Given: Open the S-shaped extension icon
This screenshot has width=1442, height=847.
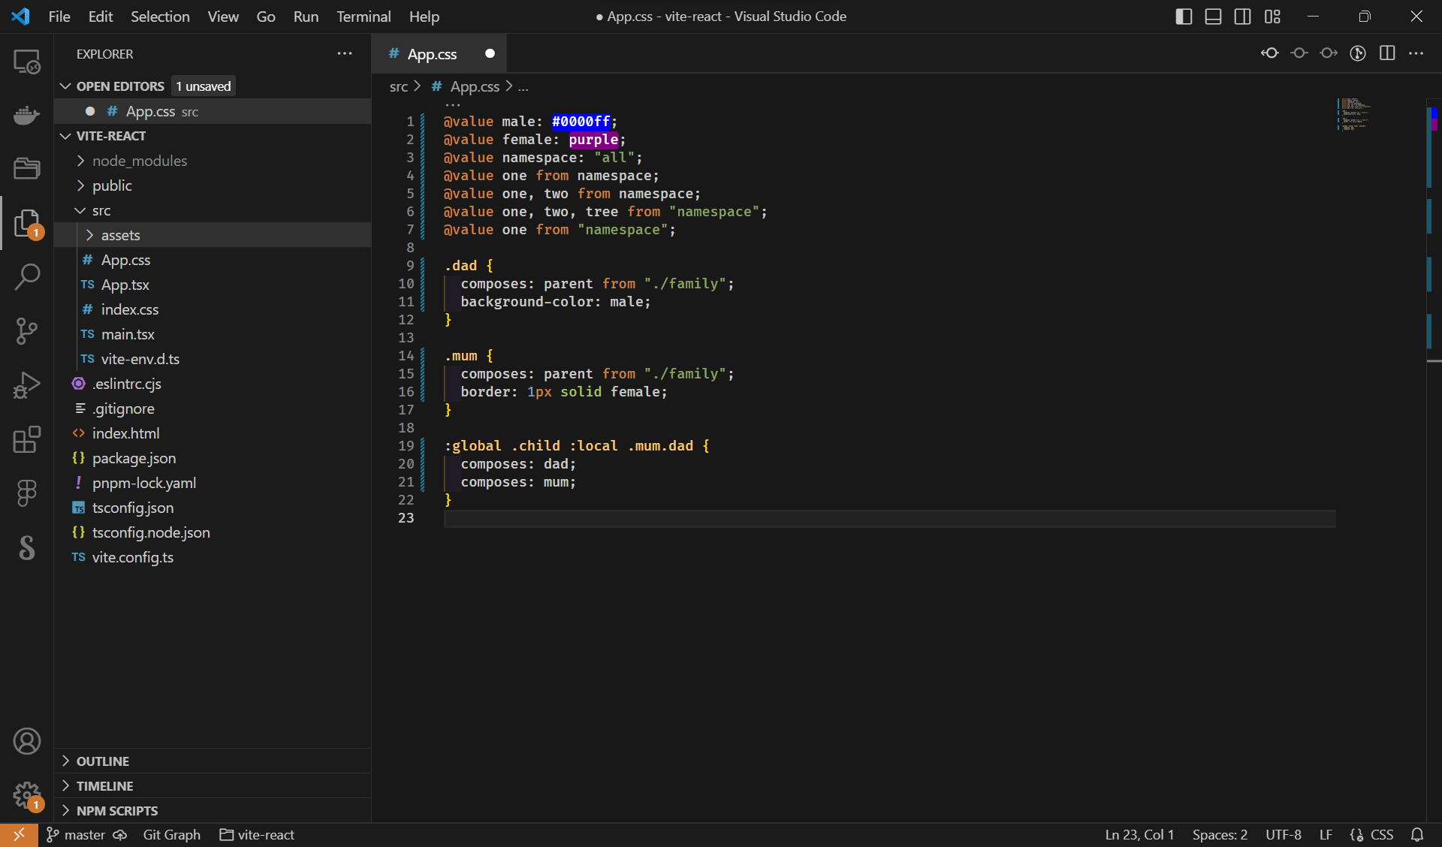Looking at the screenshot, I should coord(27,547).
